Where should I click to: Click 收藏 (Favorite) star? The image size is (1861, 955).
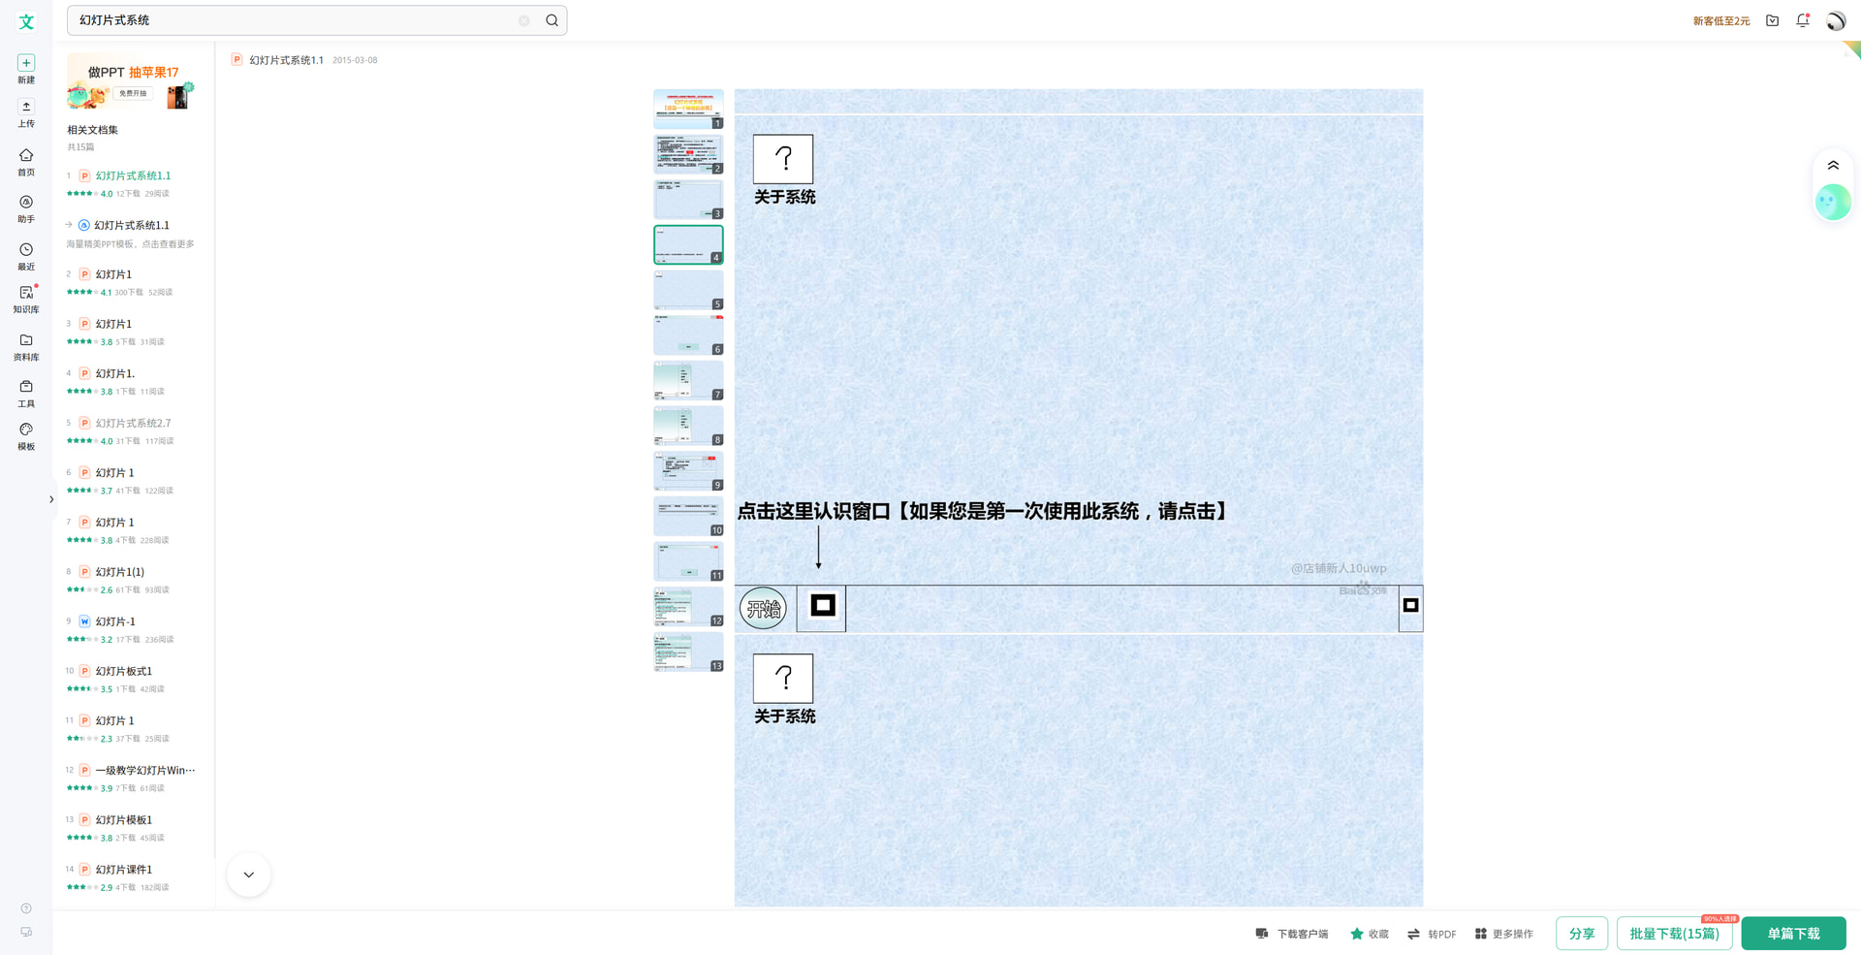(1370, 934)
